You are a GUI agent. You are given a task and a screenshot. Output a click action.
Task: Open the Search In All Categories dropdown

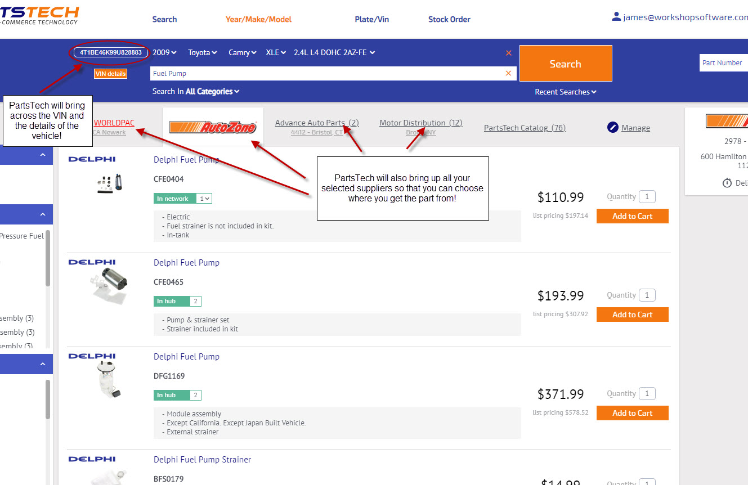point(196,91)
